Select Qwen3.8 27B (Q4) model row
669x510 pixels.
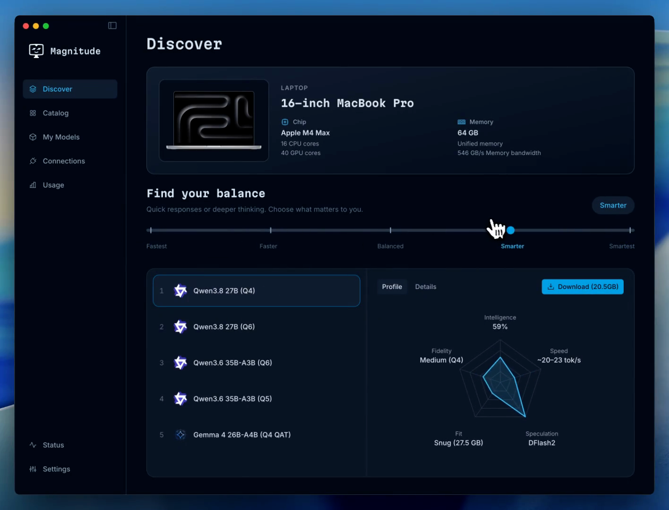(x=257, y=291)
